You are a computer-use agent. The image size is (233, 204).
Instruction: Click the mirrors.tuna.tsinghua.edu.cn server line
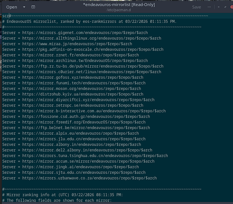(x=85, y=156)
